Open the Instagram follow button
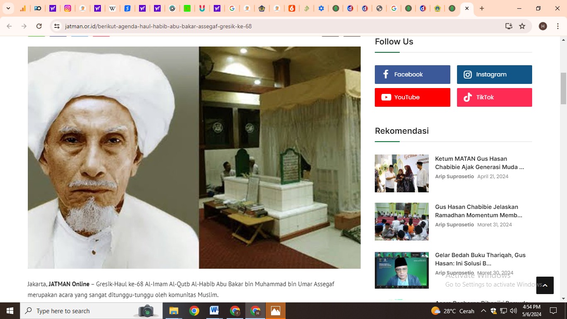The image size is (567, 319). [494, 74]
